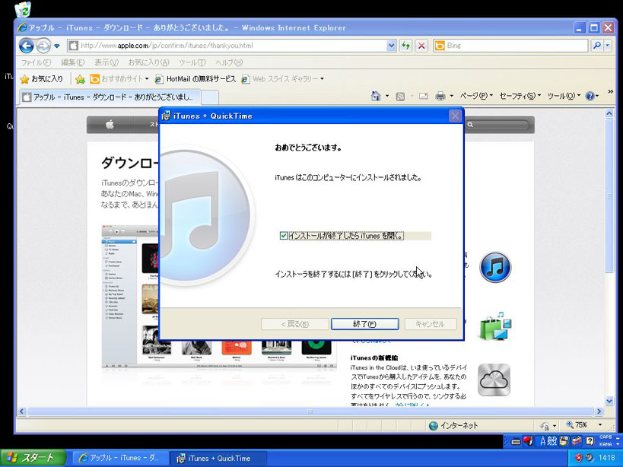
Task: Open recent pages dropdown next to Forward button
Action: (x=57, y=46)
